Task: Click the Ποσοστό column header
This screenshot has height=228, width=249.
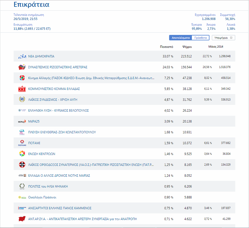Action: point(166,47)
